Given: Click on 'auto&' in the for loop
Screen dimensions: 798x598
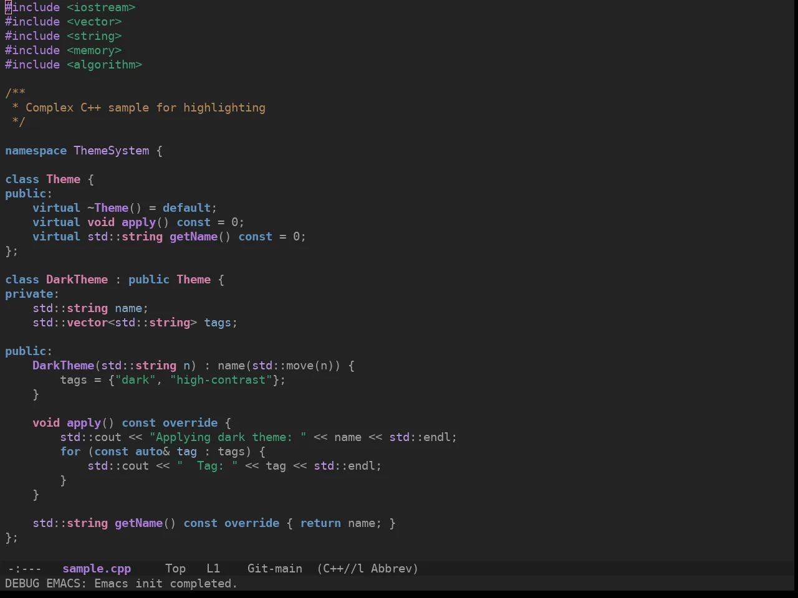Looking at the screenshot, I should [152, 452].
